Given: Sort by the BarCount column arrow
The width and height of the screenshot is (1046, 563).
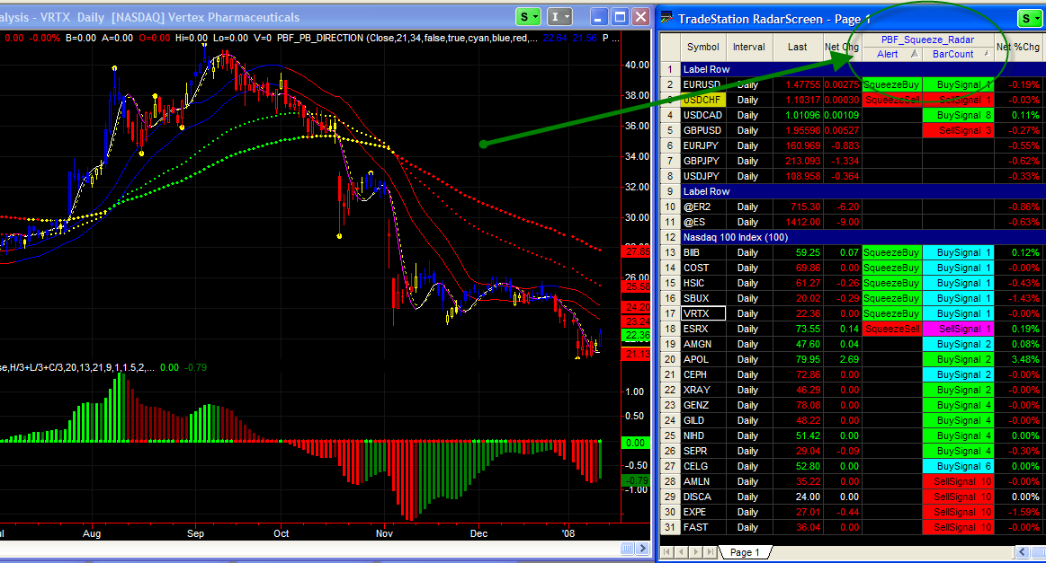Looking at the screenshot, I should click(x=986, y=54).
